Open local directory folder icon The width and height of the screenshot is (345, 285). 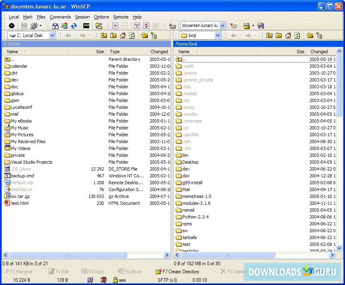tap(144, 35)
